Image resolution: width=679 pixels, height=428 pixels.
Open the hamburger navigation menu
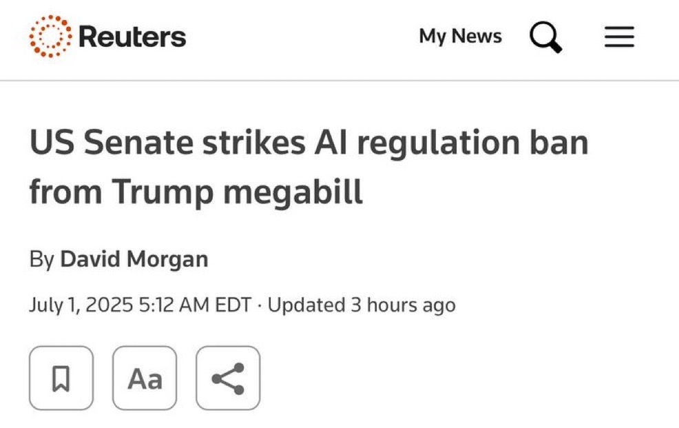tap(619, 37)
